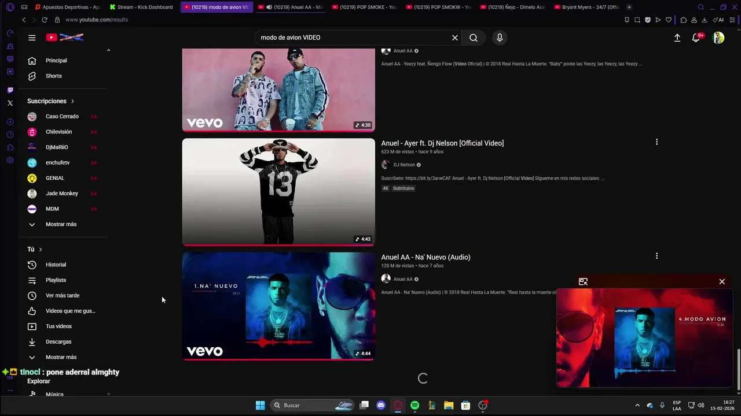Open Twitch in the Opera sidebar
This screenshot has width=741, height=416.
click(10, 90)
